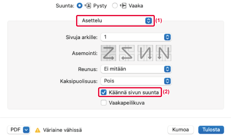Viewport: 231px width, 139px height.
Task: Click the portrait orientation page icon
Action: [x=88, y=6]
